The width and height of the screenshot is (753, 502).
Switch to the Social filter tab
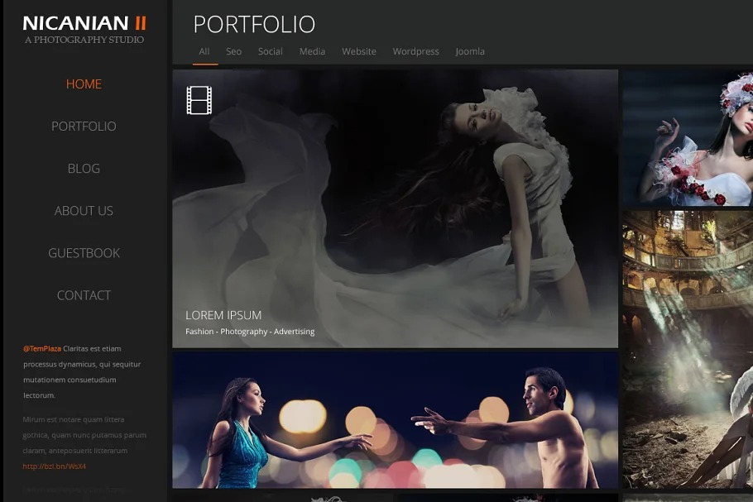coord(270,51)
